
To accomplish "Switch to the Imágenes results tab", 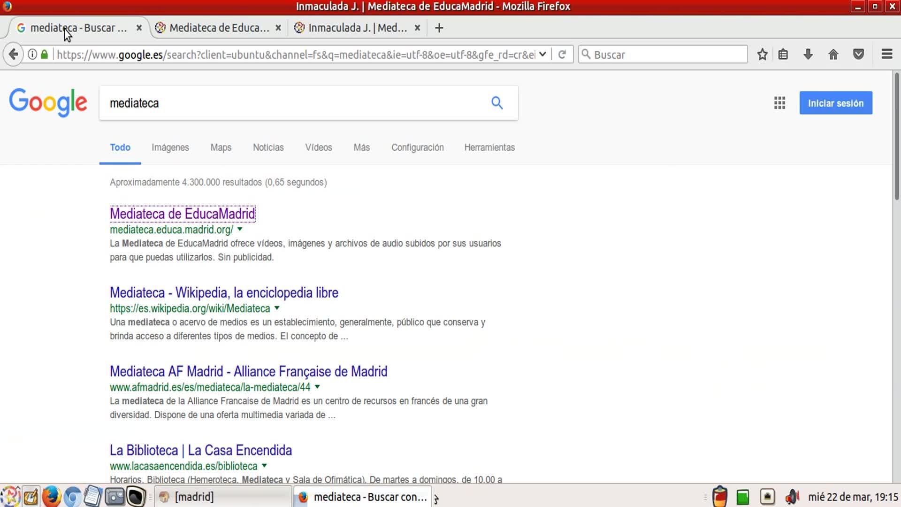I will [170, 147].
